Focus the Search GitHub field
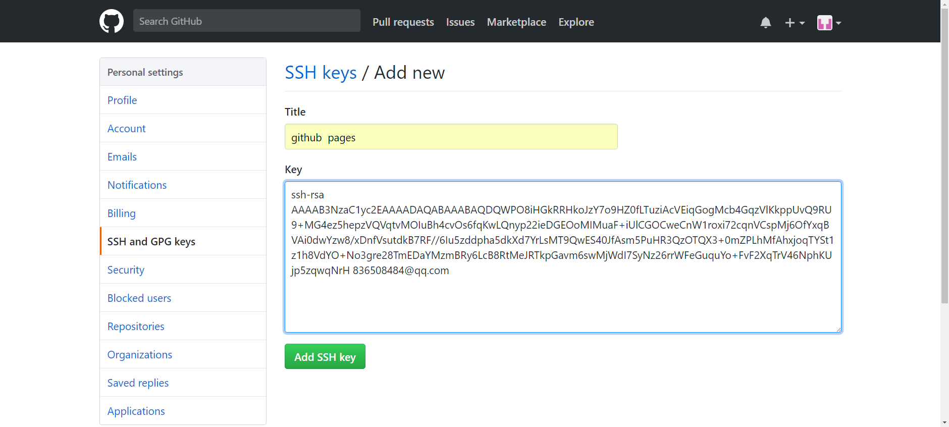 pyautogui.click(x=247, y=21)
